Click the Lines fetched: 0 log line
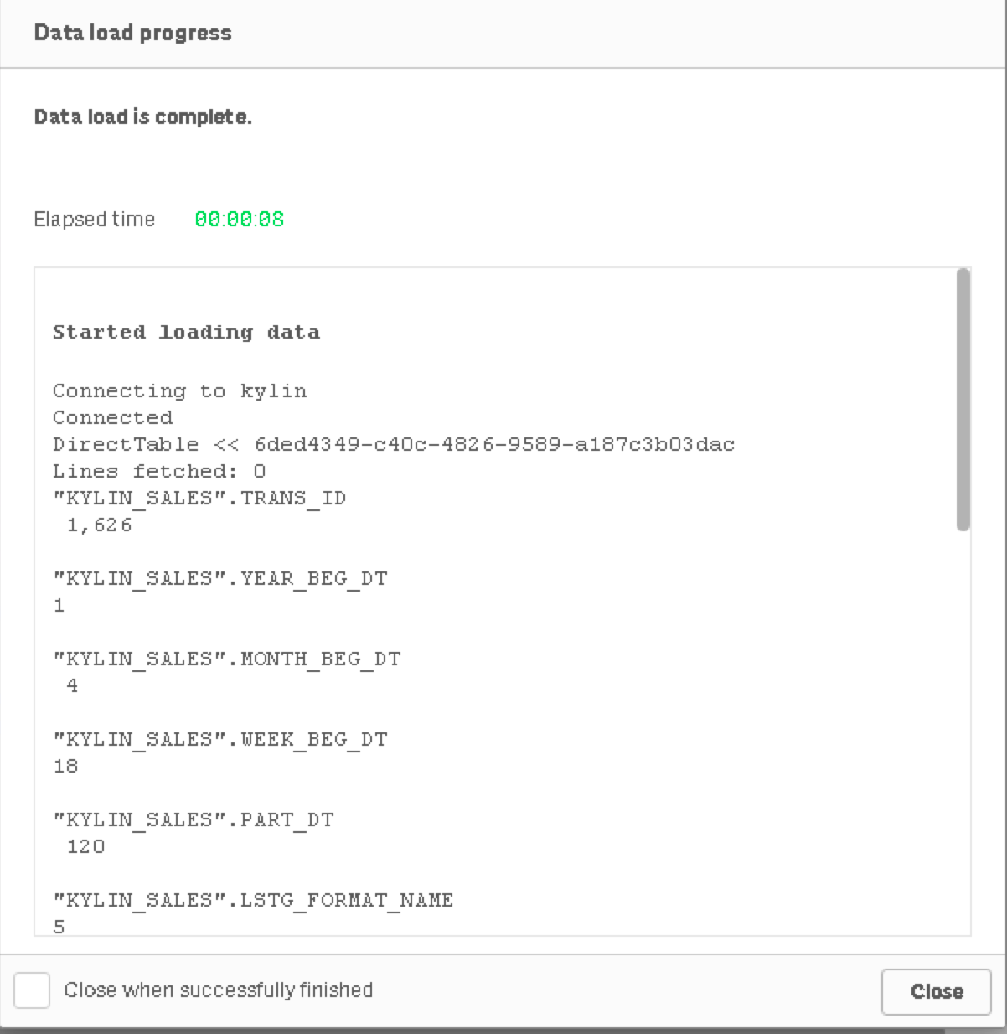 (158, 471)
